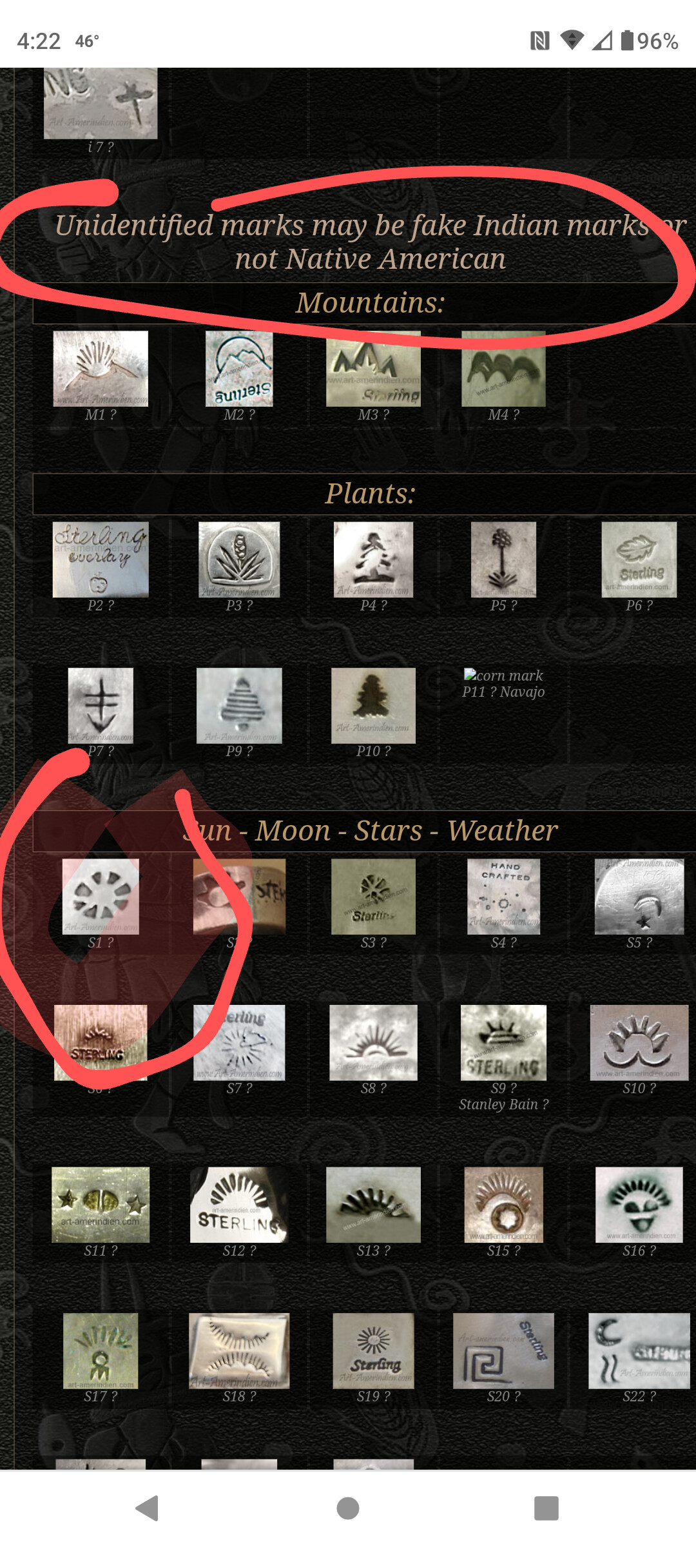Screen dimensions: 696x1547
Task: Open the S10 sun rays hallmark
Action: pos(639,1043)
